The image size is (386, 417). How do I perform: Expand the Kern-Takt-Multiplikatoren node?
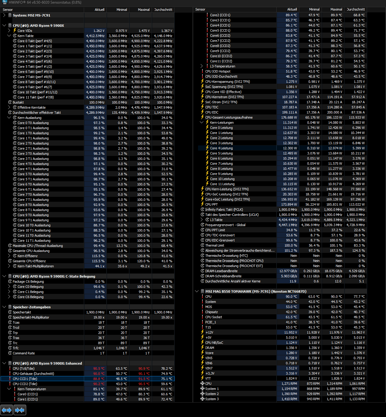pyautogui.click(x=9, y=266)
